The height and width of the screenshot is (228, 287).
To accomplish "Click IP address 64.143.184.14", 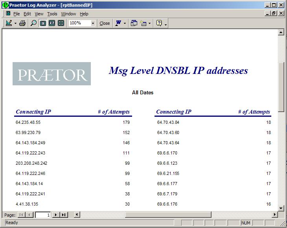I will tap(29, 184).
